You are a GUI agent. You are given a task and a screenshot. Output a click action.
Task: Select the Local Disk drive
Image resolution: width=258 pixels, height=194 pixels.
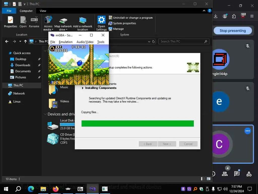(x=61, y=125)
